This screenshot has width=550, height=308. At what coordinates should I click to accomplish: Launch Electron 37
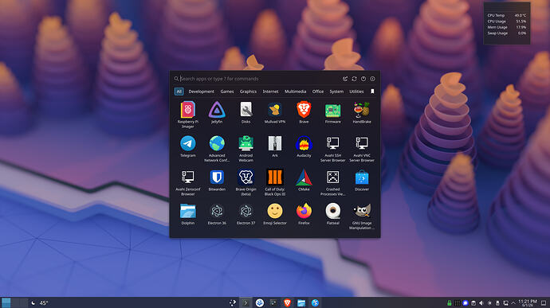(246, 214)
